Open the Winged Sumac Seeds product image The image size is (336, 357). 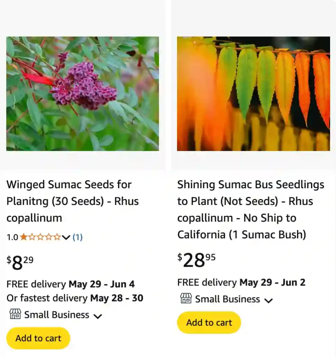tap(83, 93)
